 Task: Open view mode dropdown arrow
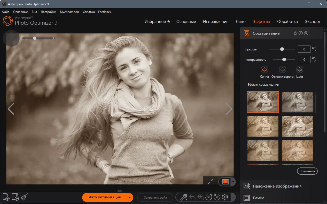coord(233,182)
